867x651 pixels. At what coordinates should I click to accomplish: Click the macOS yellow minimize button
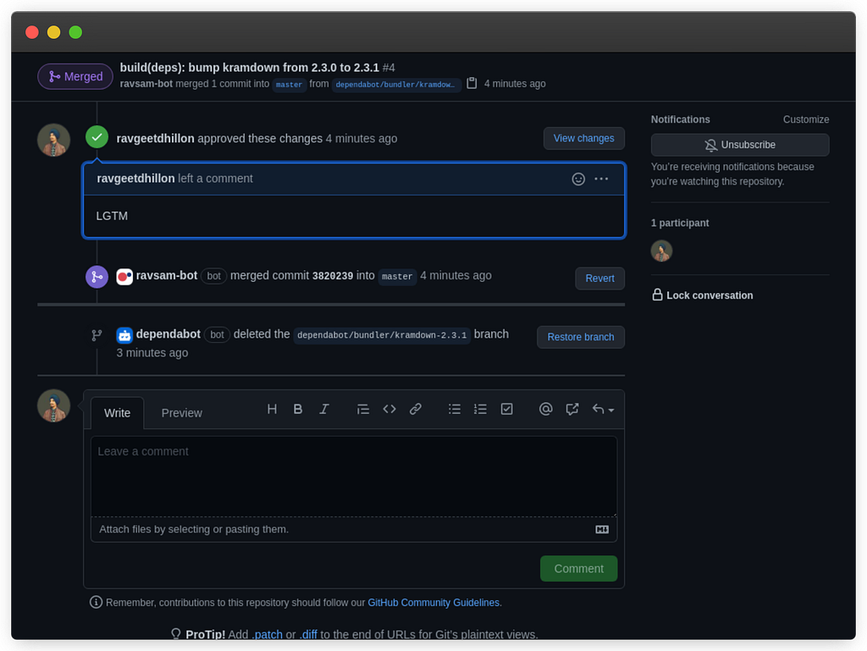53,32
